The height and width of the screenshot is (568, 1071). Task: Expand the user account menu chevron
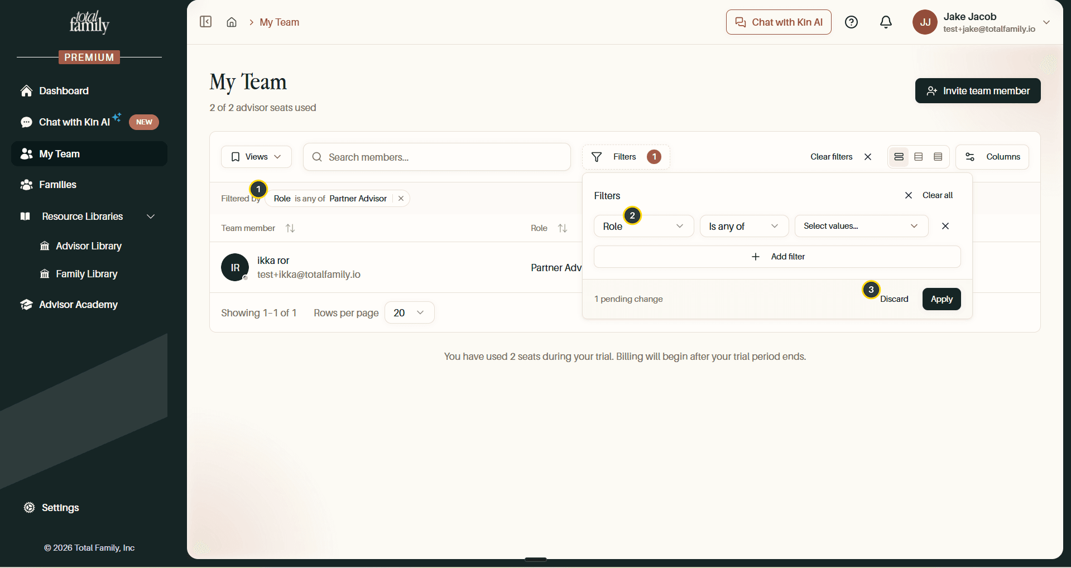1046,22
